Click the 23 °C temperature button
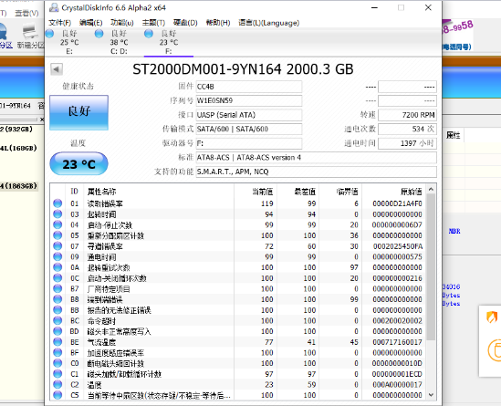The height and width of the screenshot is (406, 501). coord(78,164)
